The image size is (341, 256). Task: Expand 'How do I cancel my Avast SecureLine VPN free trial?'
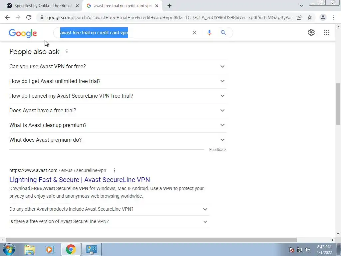(x=118, y=96)
